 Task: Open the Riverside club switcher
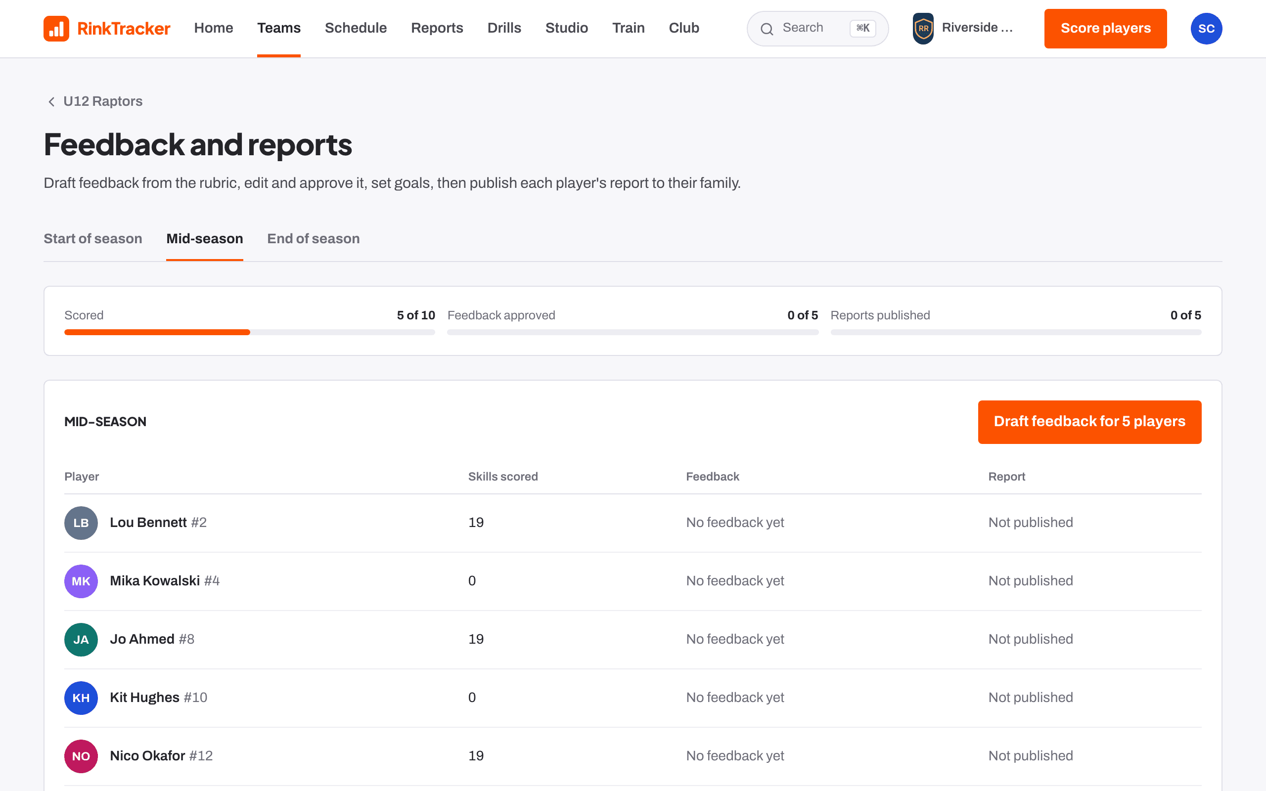click(x=963, y=28)
